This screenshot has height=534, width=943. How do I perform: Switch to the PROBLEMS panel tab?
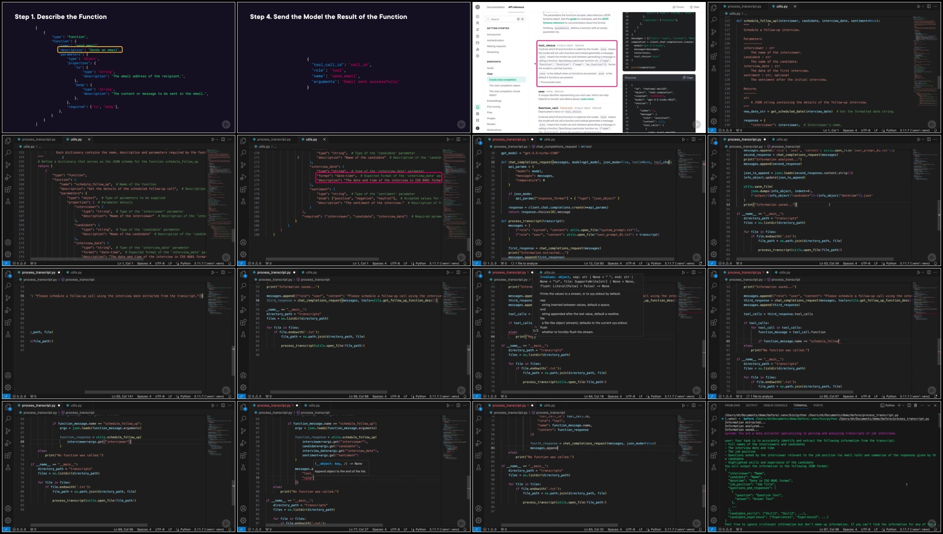tap(732, 405)
